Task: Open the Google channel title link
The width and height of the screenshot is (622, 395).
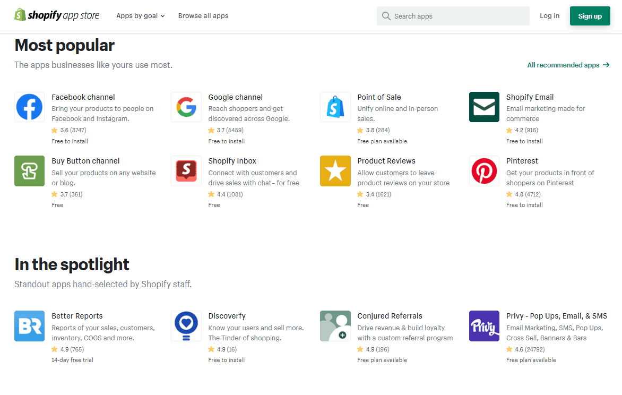Action: (x=235, y=97)
